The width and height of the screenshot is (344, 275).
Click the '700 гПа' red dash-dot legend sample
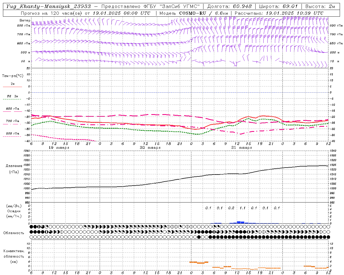12,124
